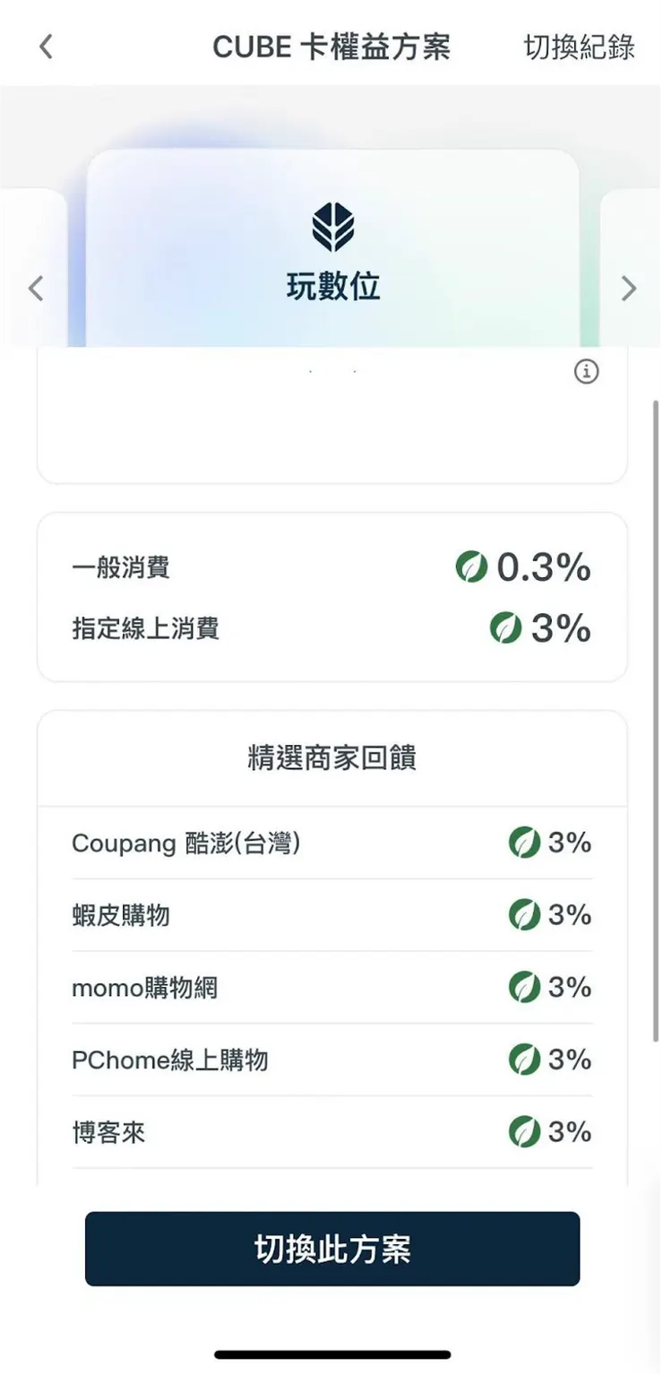Tap the left chevron to view previous plan
Image resolution: width=663 pixels, height=1375 pixels.
tap(35, 288)
